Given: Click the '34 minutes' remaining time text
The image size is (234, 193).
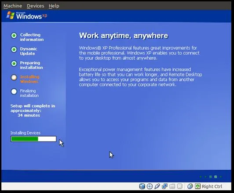Looking at the screenshot, I should click(x=29, y=115).
